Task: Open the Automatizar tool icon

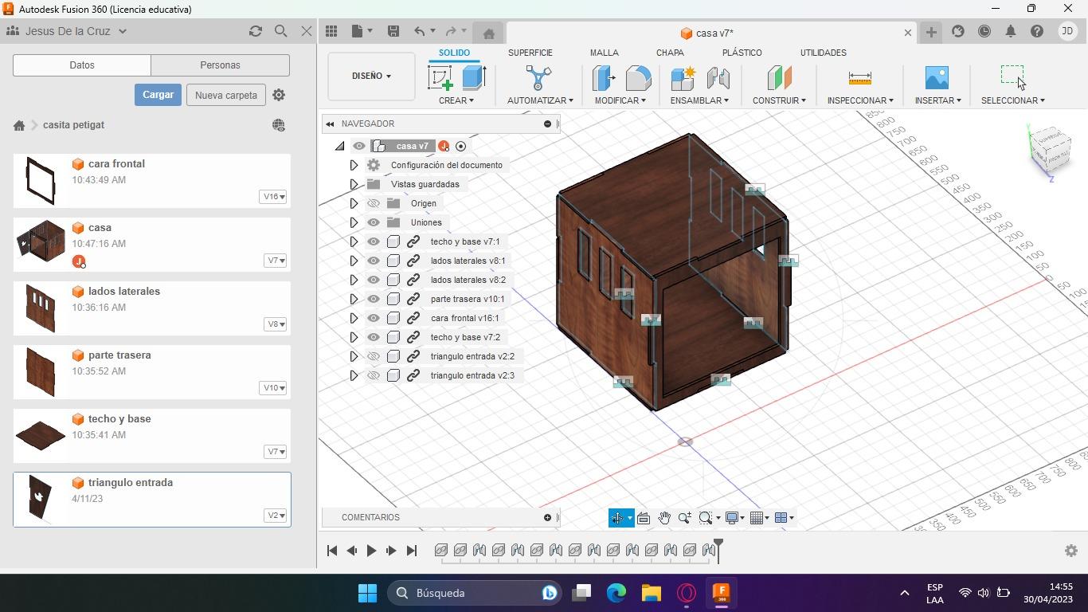Action: click(539, 77)
